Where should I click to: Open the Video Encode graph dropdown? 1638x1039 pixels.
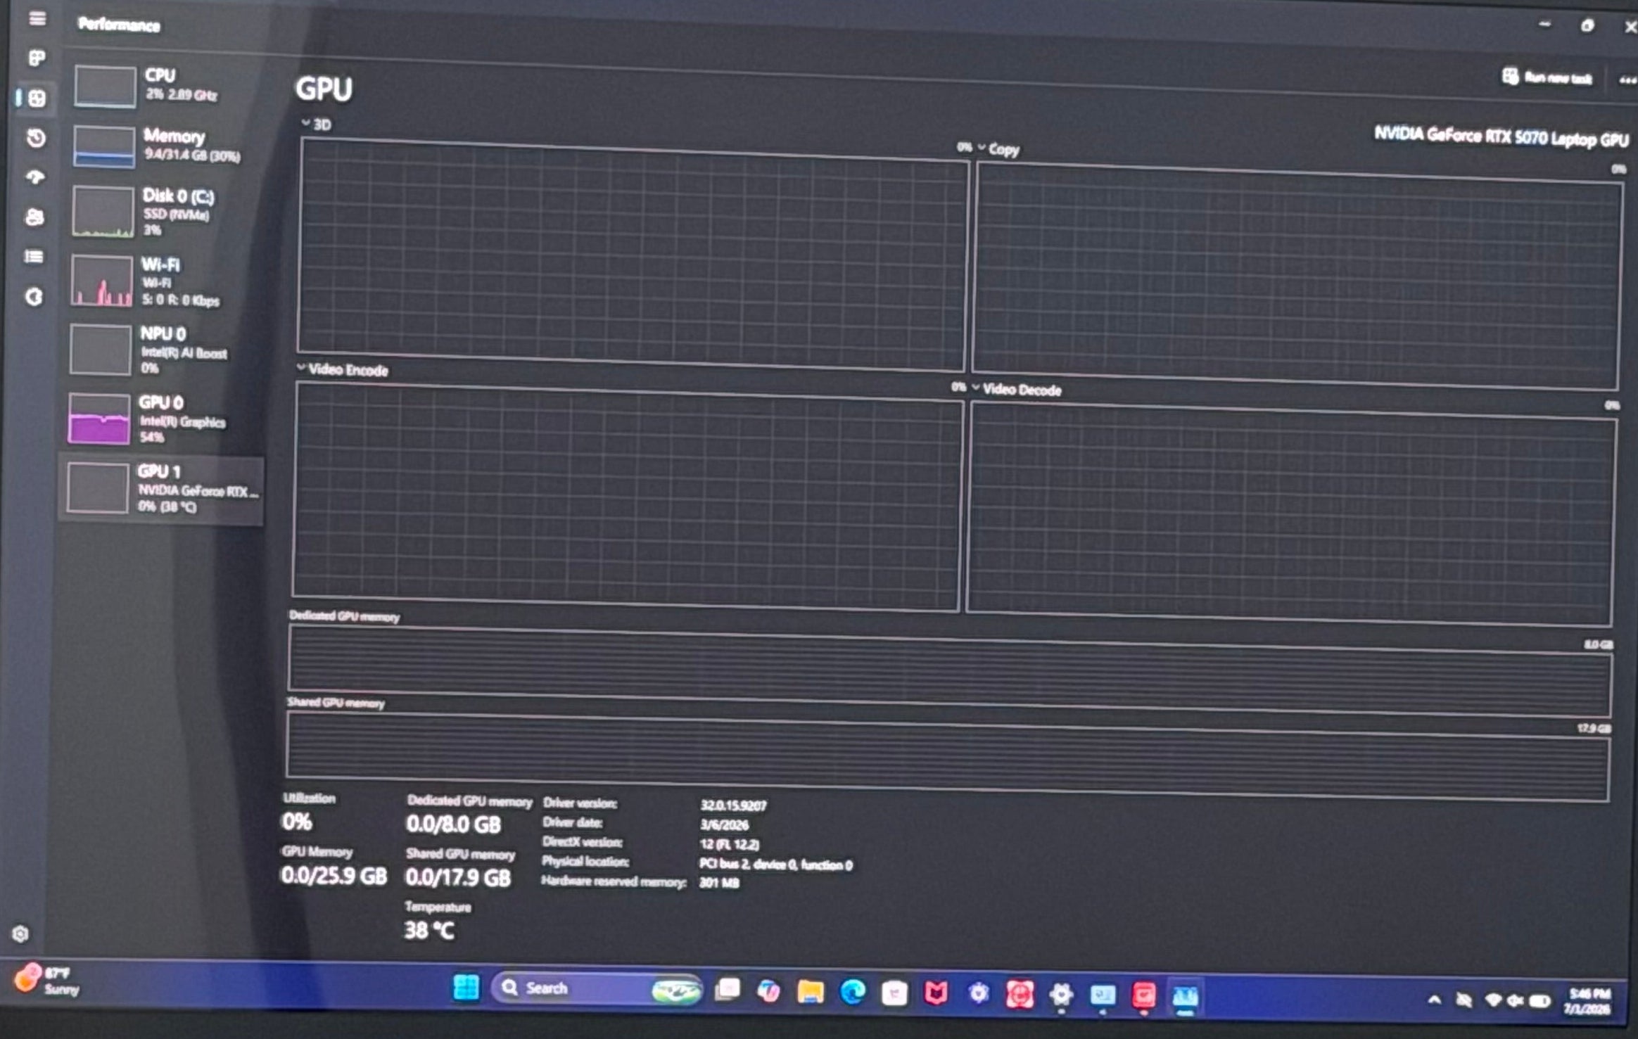[343, 369]
